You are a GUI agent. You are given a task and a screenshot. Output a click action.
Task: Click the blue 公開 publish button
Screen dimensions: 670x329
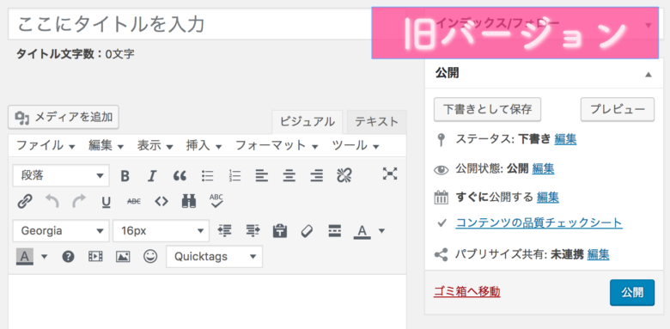pyautogui.click(x=632, y=292)
